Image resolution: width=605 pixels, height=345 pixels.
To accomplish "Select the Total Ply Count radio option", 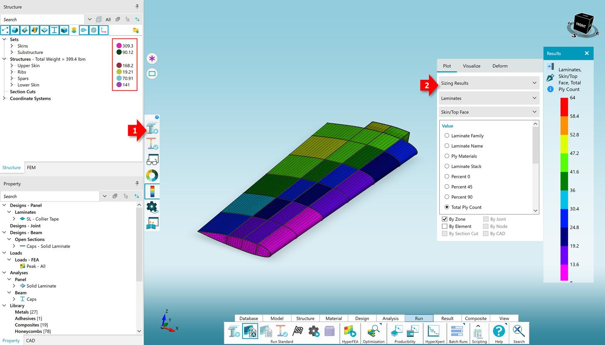I will (x=447, y=207).
